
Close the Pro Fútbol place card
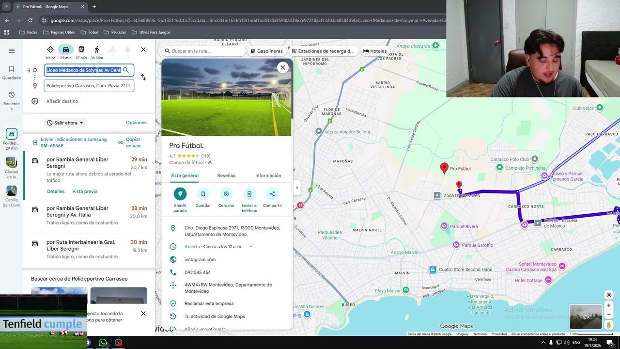283,68
